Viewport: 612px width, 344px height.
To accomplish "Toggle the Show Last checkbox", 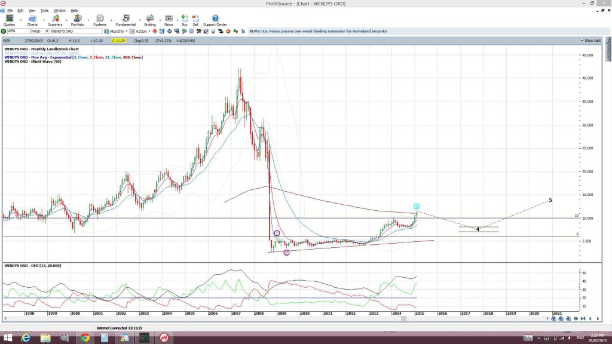I will (x=582, y=41).
